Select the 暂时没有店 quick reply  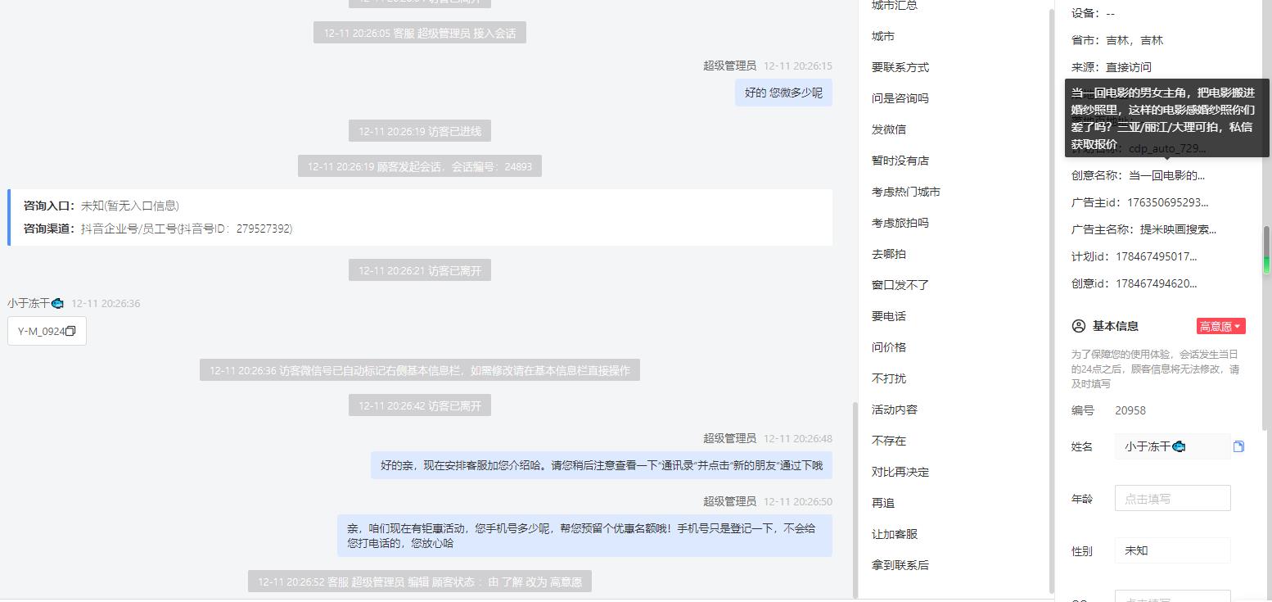[900, 161]
